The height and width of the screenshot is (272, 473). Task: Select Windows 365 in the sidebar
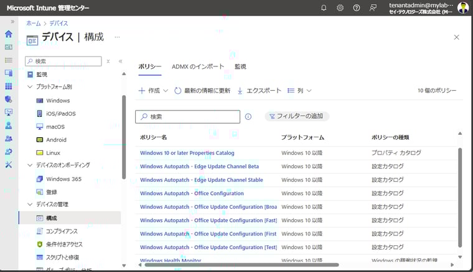pyautogui.click(x=63, y=179)
